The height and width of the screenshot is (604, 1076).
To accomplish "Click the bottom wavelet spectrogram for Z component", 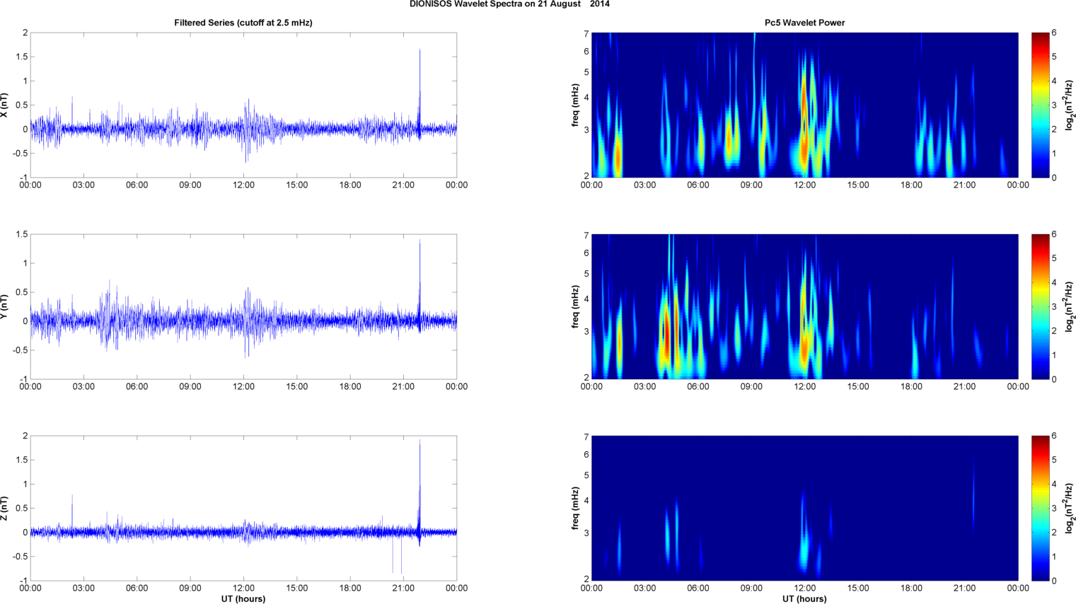I will coord(804,508).
